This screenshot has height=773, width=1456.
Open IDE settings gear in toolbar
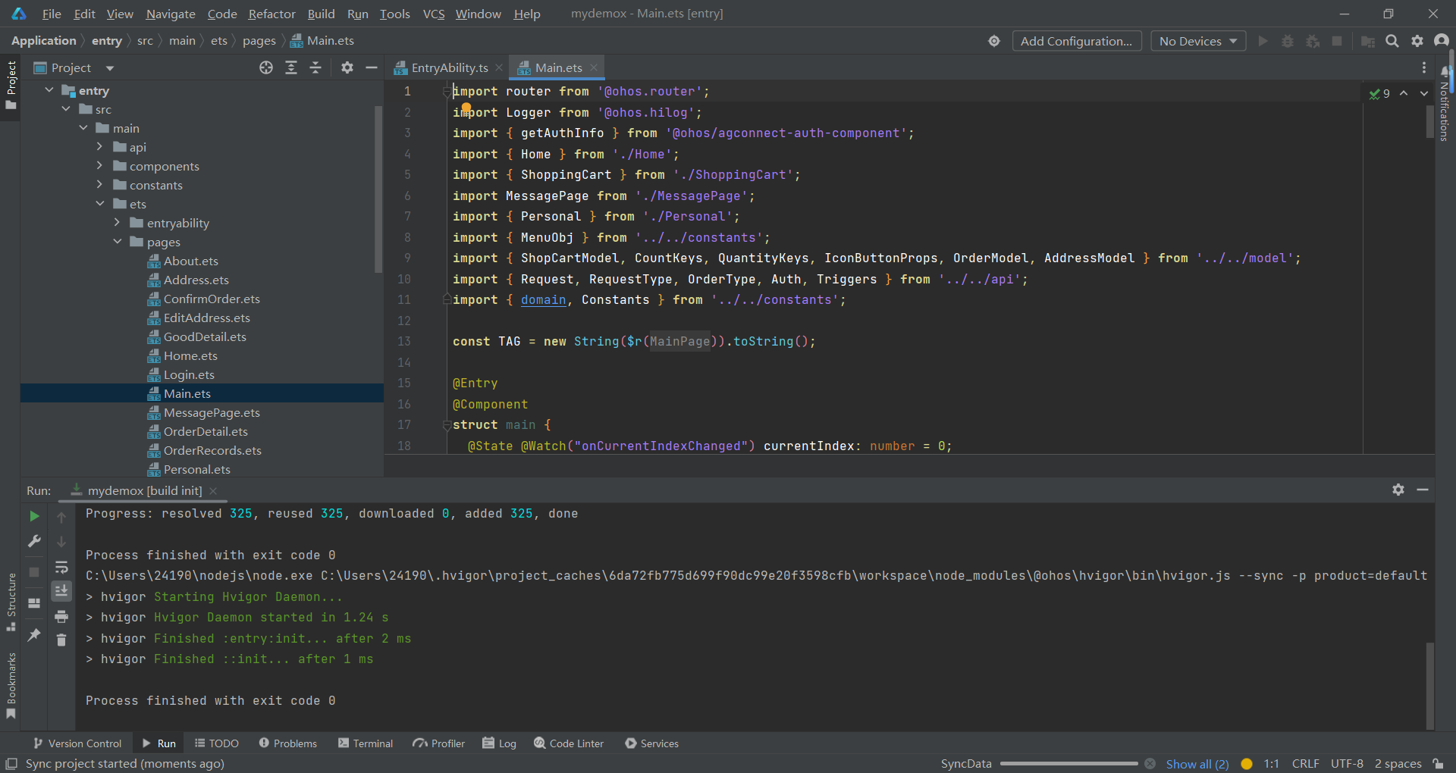1417,41
